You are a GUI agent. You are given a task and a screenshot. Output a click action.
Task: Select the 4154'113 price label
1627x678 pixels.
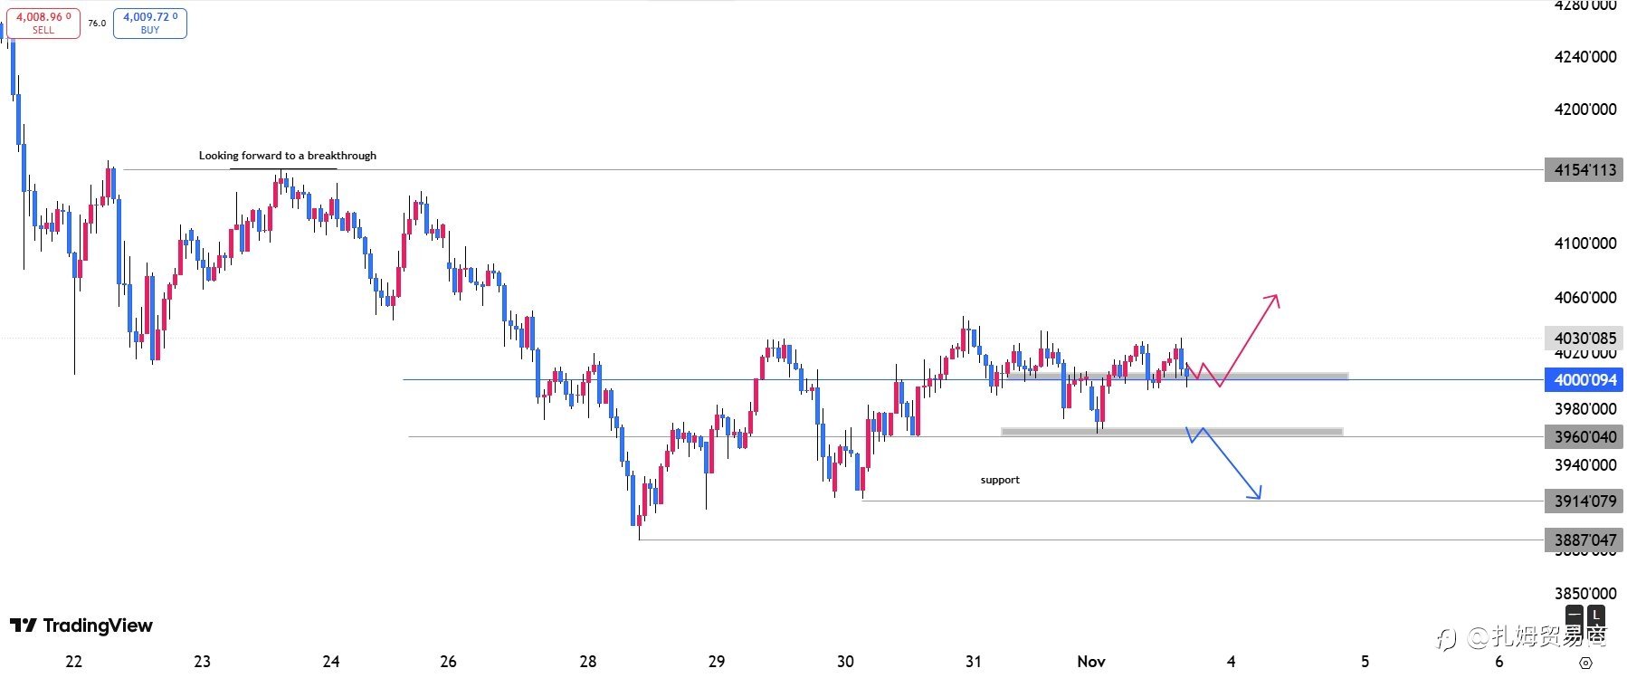point(1584,170)
